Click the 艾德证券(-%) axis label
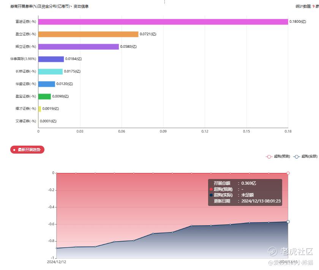The height and width of the screenshot is (270, 319). [x=26, y=121]
